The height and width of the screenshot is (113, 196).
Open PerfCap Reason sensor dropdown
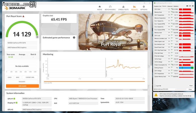pyautogui.click(x=169, y=68)
